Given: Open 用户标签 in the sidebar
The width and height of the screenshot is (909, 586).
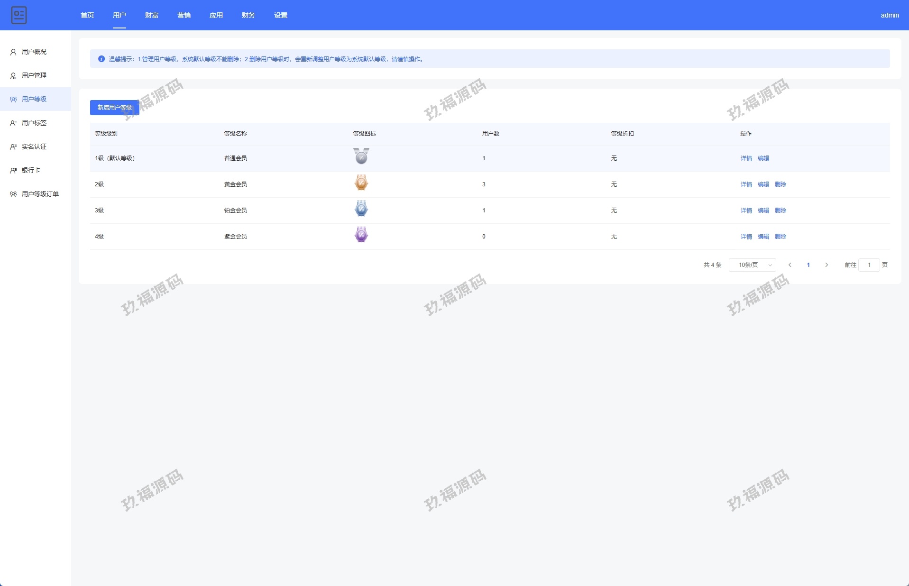Looking at the screenshot, I should click(x=34, y=123).
